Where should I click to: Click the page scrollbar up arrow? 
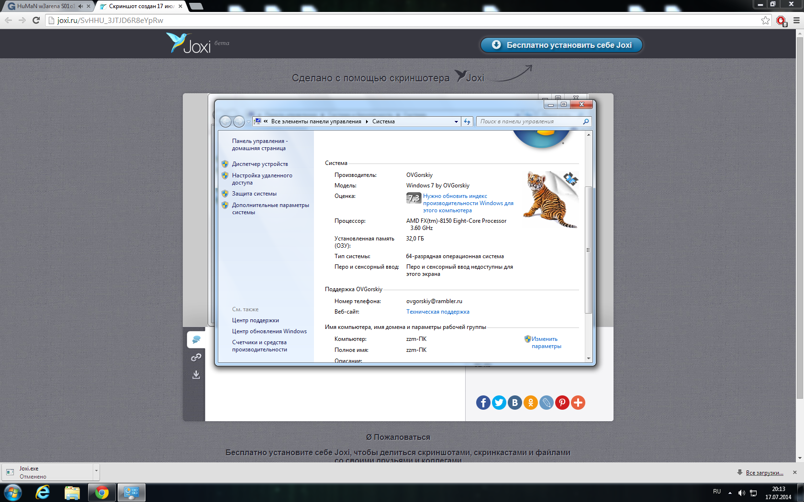coord(800,33)
